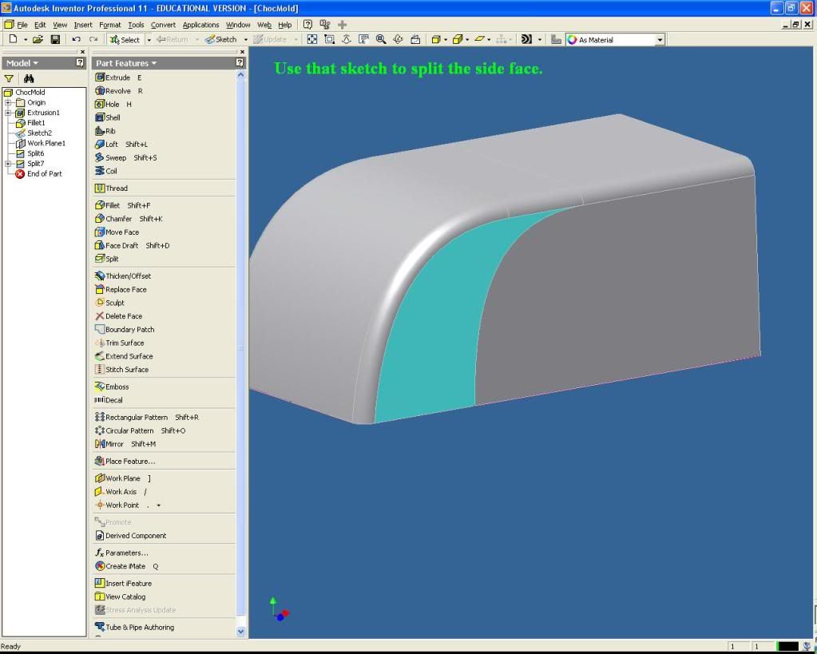Expand the Origin folder node

pyautogui.click(x=8, y=102)
